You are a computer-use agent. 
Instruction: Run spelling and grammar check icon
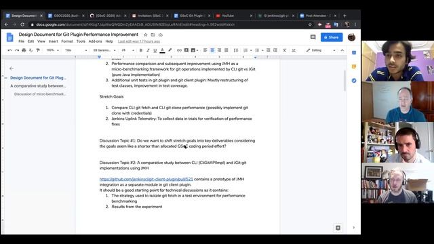tap(31, 50)
